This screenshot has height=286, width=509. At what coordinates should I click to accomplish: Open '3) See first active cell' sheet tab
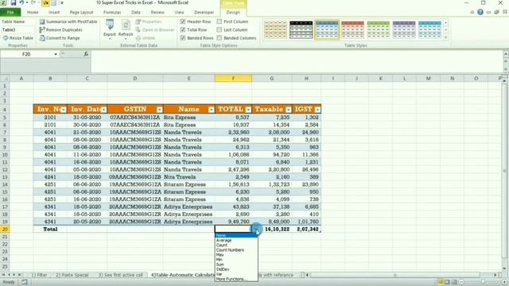pyautogui.click(x=120, y=275)
